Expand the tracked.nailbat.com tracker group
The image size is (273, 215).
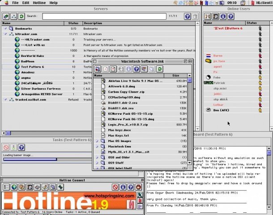tap(5, 99)
